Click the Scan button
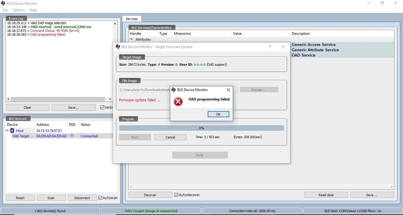 pos(51,198)
